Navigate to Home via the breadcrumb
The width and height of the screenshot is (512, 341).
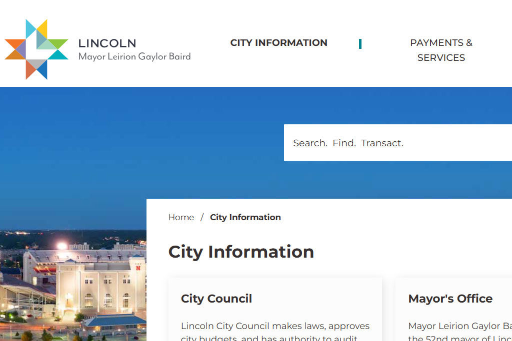(181, 217)
